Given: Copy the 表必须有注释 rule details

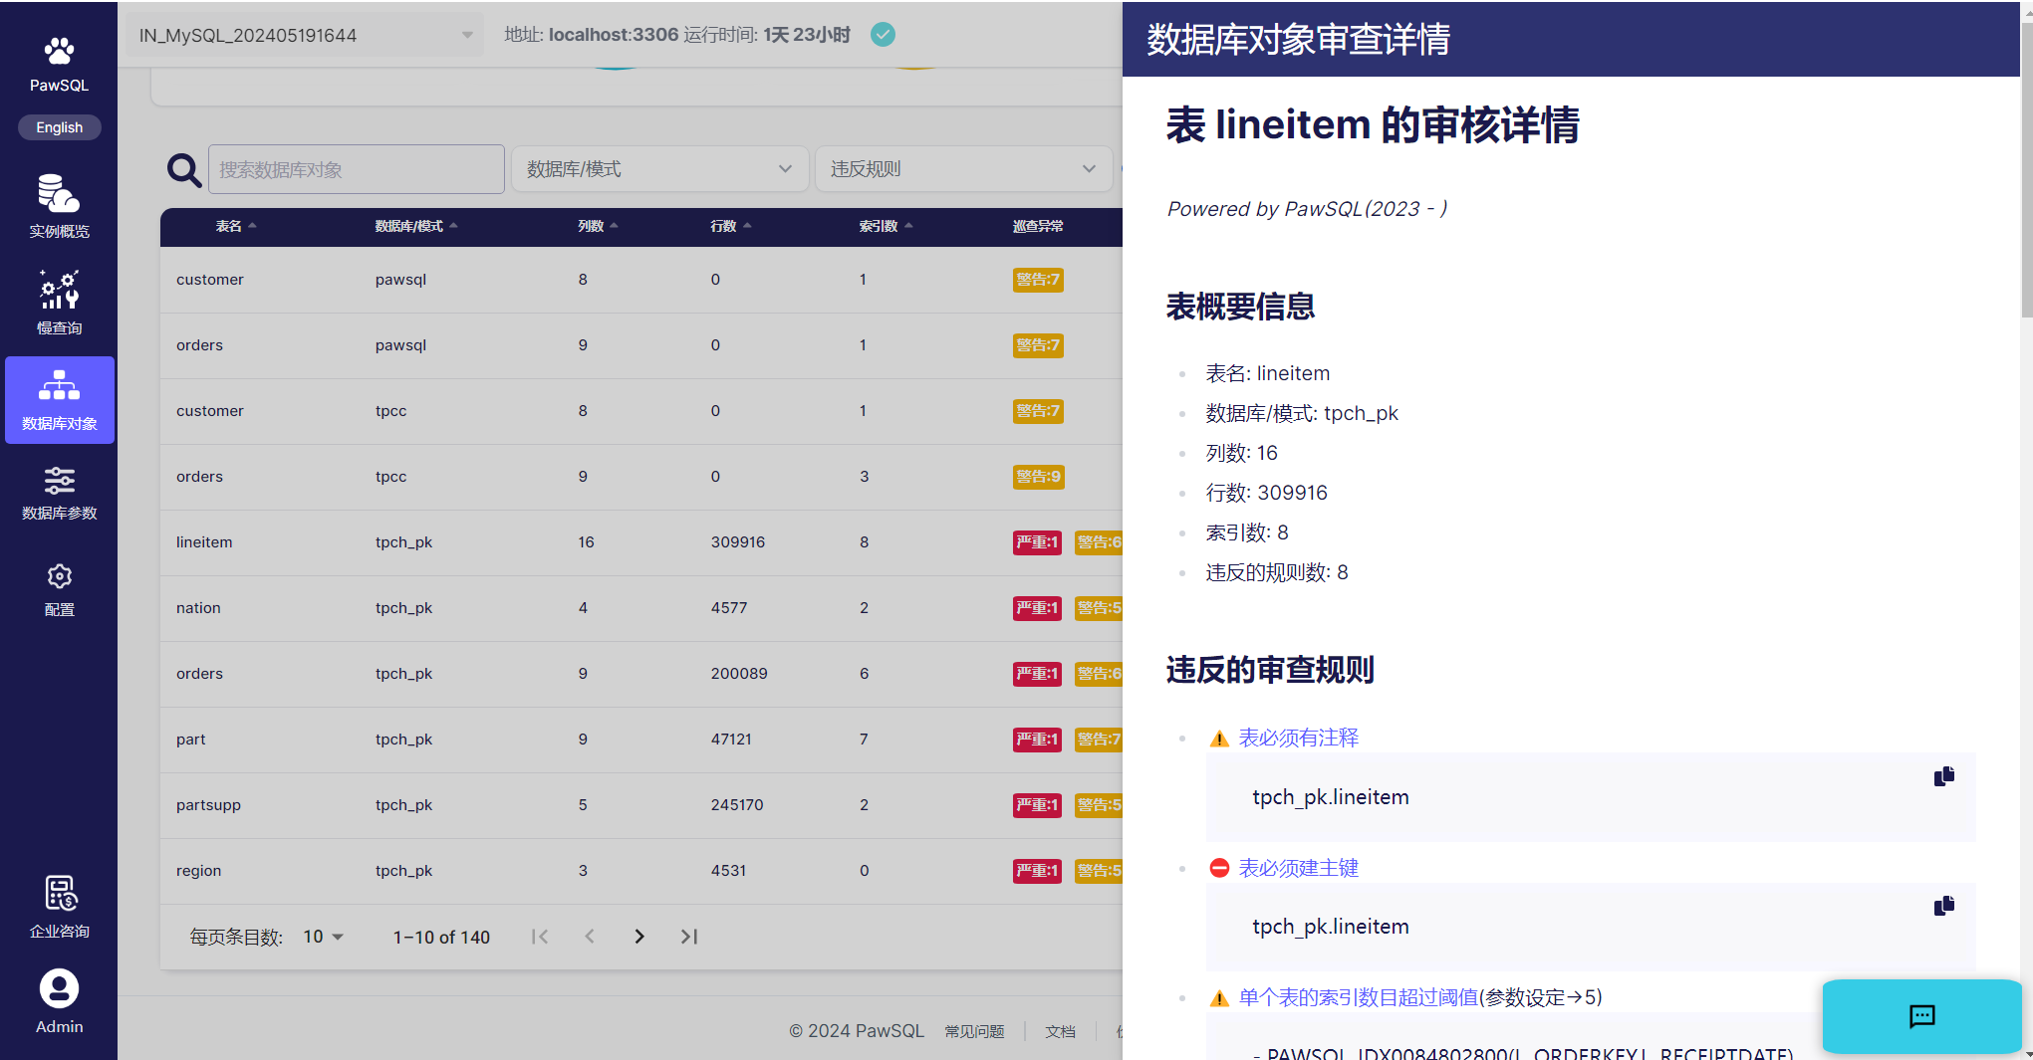Looking at the screenshot, I should [1943, 776].
